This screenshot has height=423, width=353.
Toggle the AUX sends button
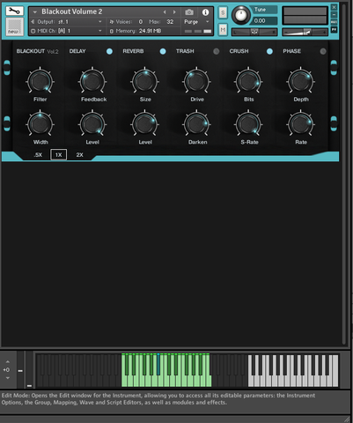[x=334, y=22]
